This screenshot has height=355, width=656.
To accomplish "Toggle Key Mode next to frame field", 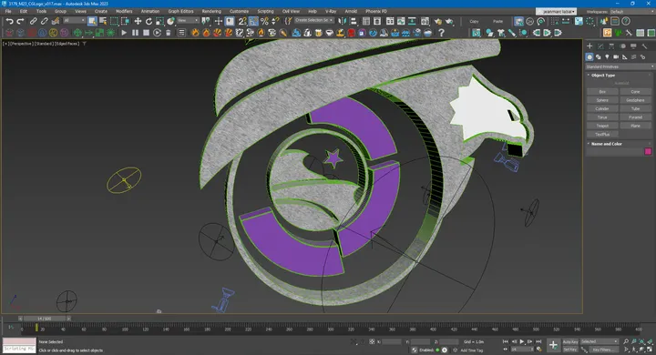I will point(506,350).
